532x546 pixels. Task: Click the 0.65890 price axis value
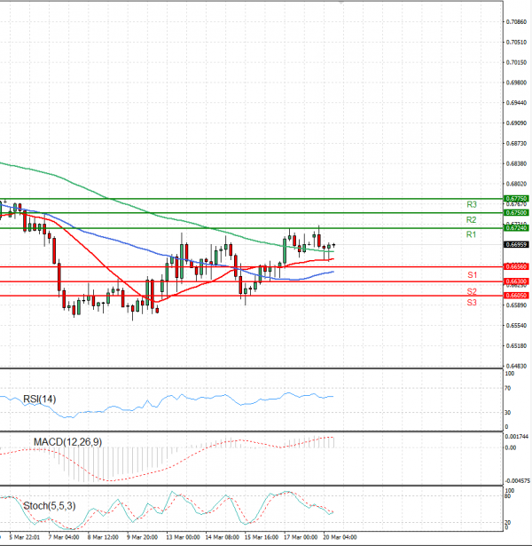[516, 305]
